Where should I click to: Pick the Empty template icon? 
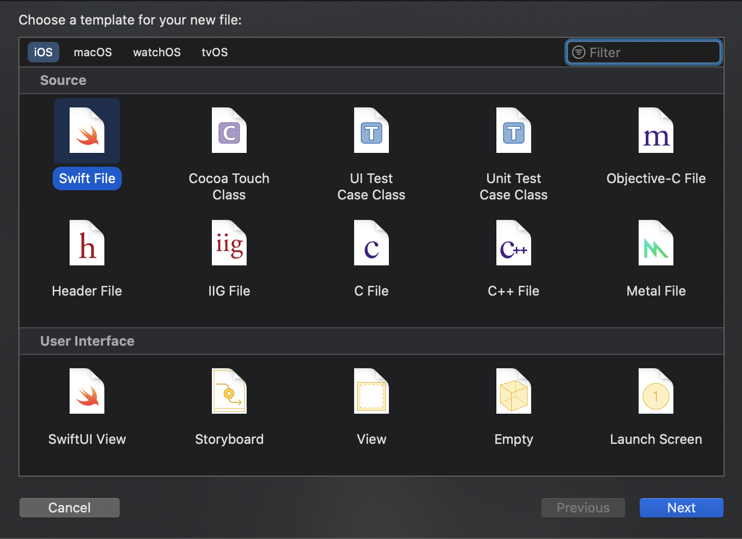click(x=514, y=391)
